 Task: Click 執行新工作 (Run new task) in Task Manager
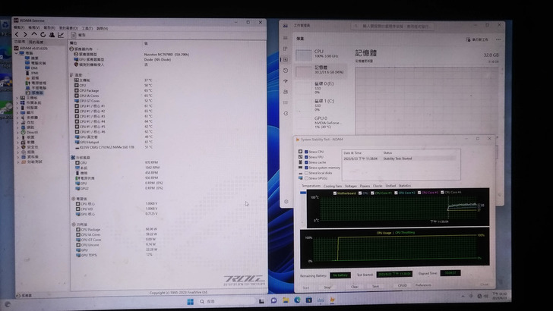point(477,39)
